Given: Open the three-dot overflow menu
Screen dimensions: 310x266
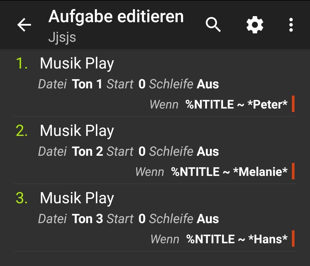Looking at the screenshot, I should pyautogui.click(x=291, y=25).
